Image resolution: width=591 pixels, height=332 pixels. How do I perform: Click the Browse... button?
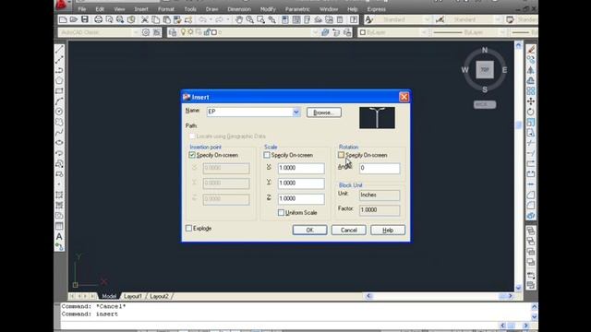pyautogui.click(x=324, y=113)
